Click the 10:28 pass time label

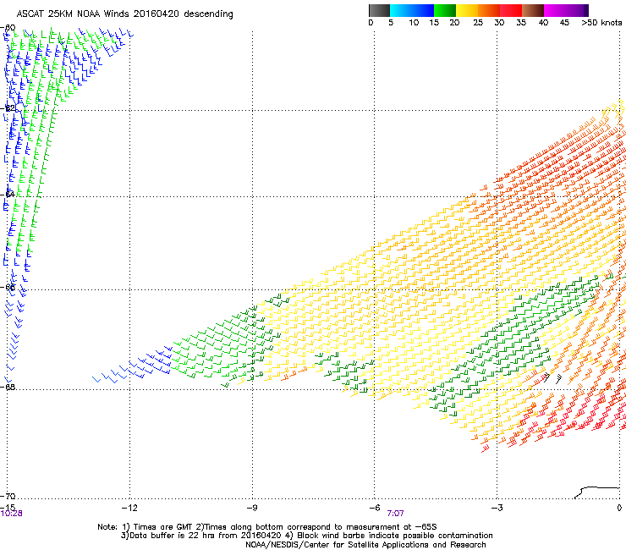tap(11, 514)
